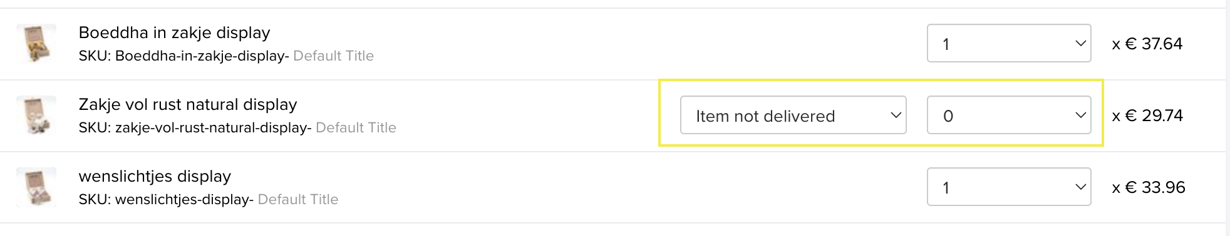Click the SKU zakje-vol-rust-natural-display- text
The width and height of the screenshot is (1230, 236).
tap(195, 128)
